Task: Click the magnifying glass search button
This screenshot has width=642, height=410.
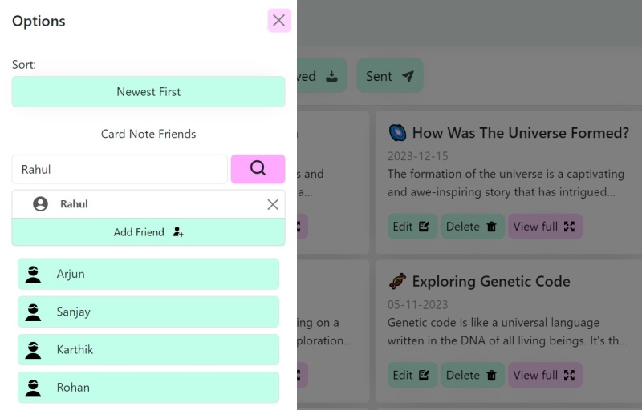Action: click(x=258, y=169)
